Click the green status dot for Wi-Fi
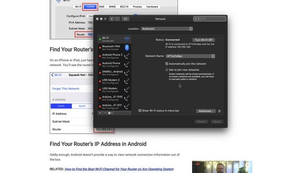The width and height of the screenshot is (308, 173). tap(100, 39)
